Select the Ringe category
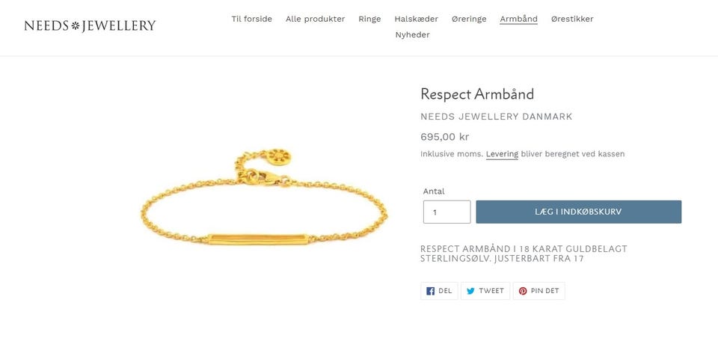The image size is (718, 350). click(369, 19)
